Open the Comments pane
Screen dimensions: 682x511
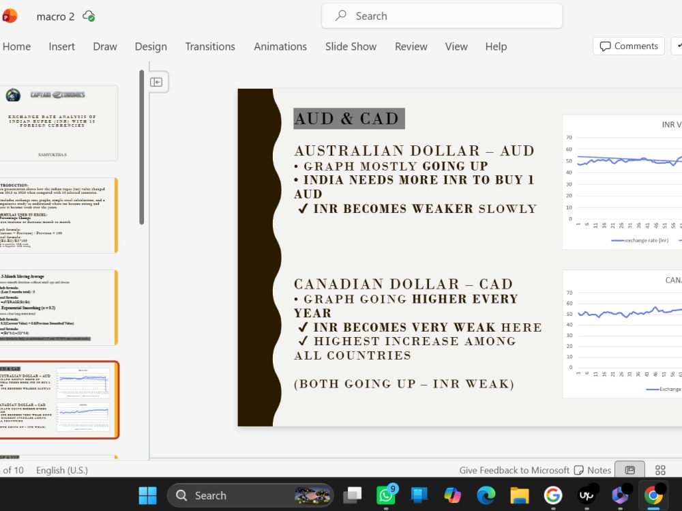coord(629,46)
